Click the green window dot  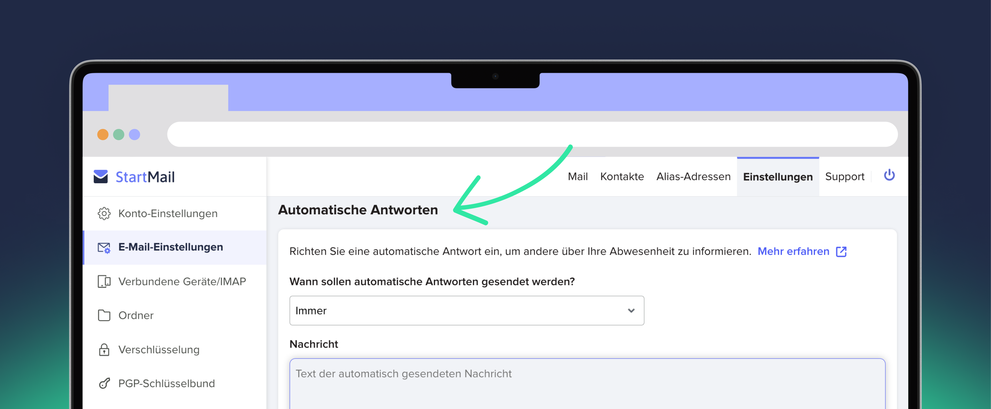118,134
